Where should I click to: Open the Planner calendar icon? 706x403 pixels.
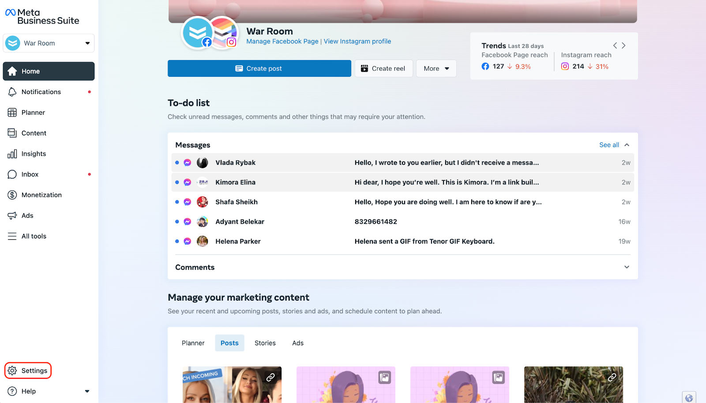coord(12,113)
